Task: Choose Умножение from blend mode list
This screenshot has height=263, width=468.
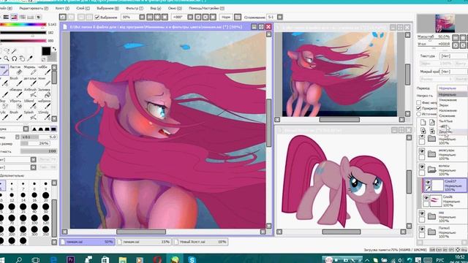Action: pyautogui.click(x=448, y=100)
